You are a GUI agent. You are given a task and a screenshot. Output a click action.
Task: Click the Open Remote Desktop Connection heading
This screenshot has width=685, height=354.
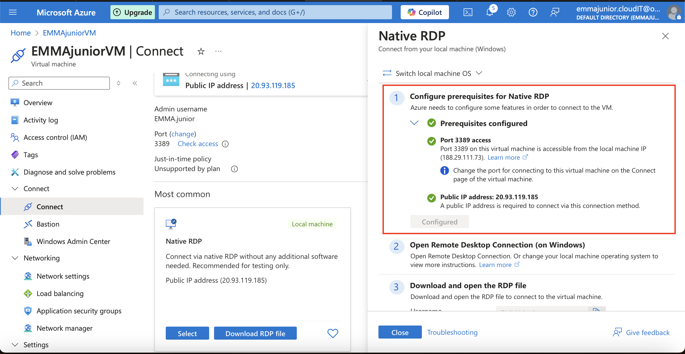click(497, 245)
